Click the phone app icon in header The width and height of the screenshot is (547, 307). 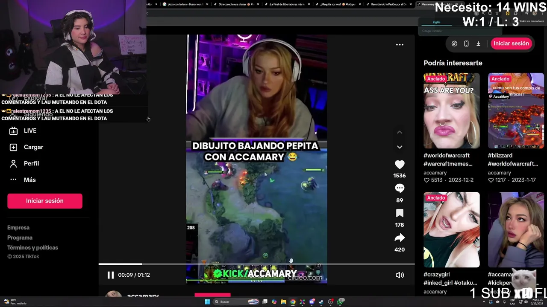466,43
